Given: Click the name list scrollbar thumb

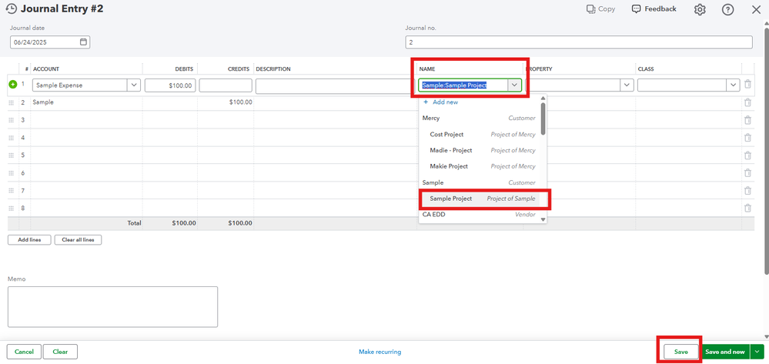Looking at the screenshot, I should point(543,119).
